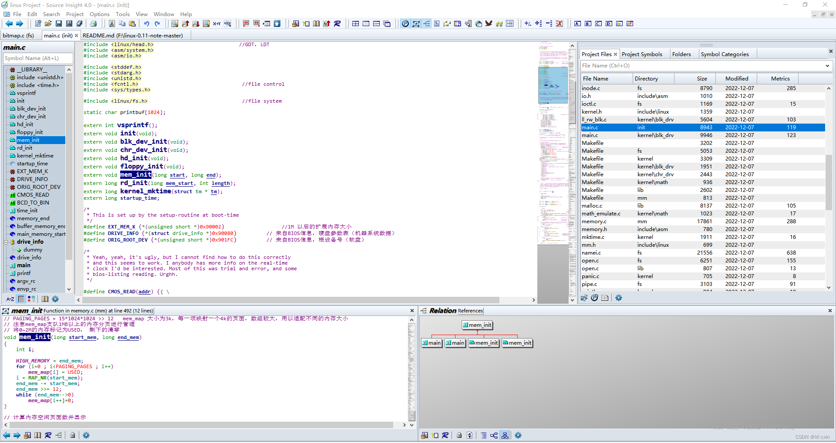
Task: Jump to definition with hand-on-book icon
Action: (295, 23)
